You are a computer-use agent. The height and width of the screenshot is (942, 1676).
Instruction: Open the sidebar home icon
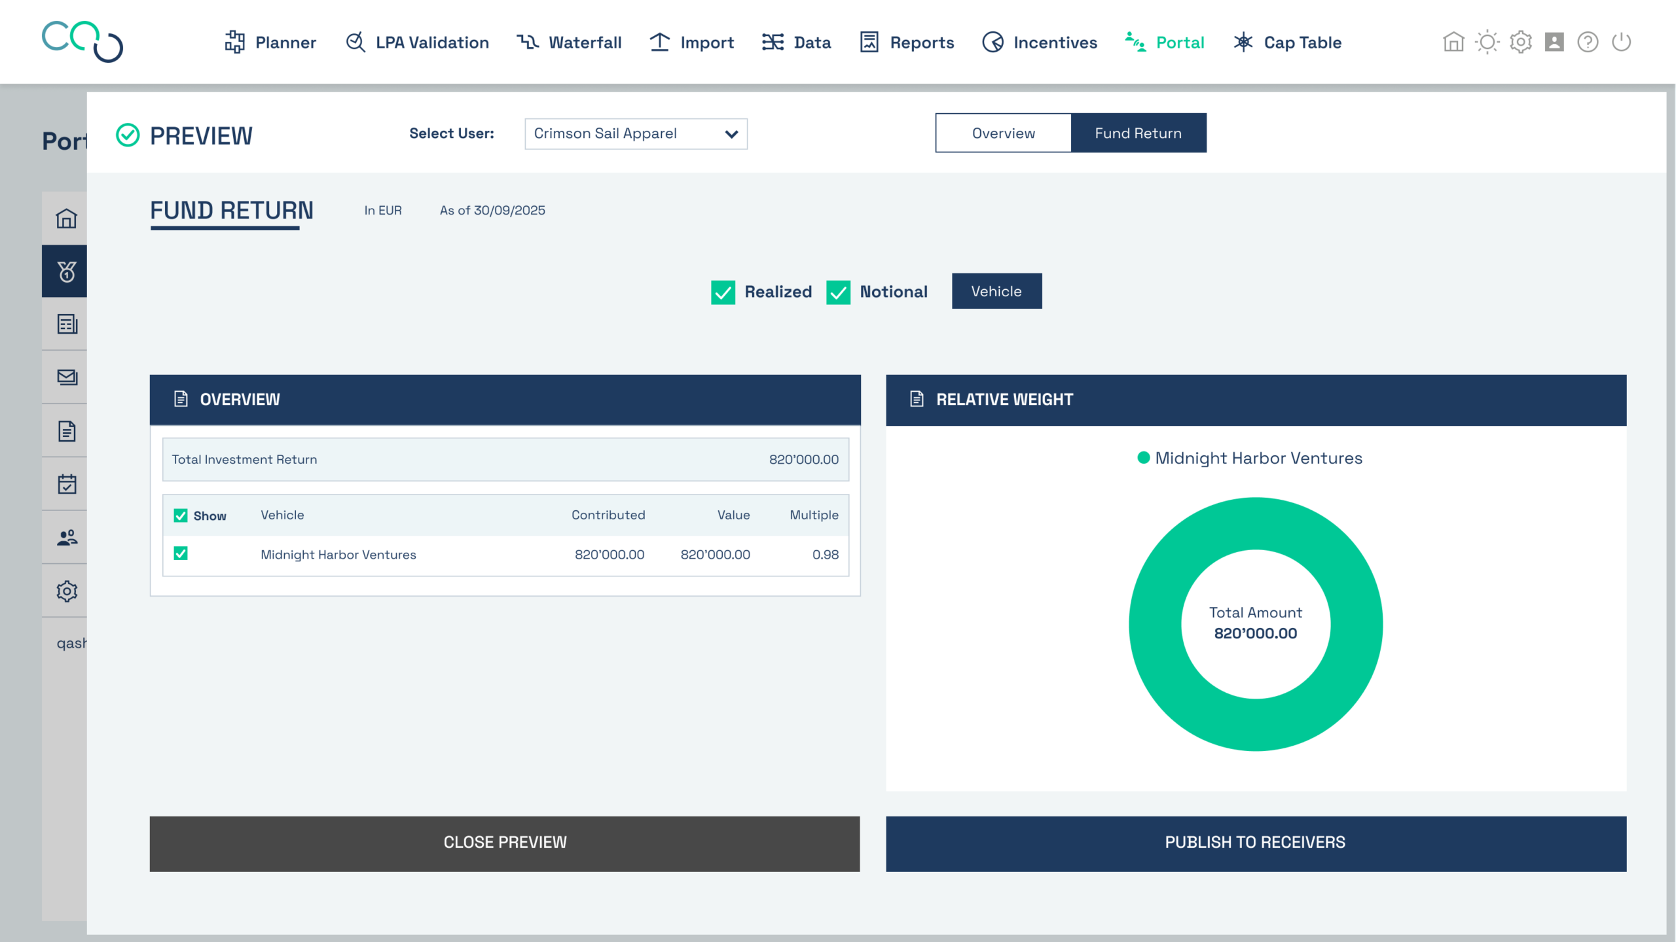[x=66, y=218]
